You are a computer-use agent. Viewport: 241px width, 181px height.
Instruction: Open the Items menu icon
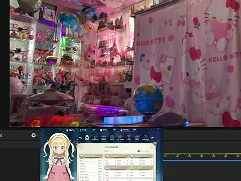(104, 138)
